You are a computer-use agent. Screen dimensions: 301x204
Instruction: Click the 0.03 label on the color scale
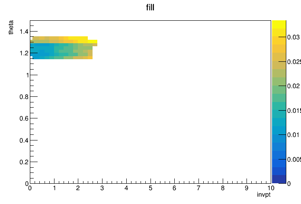[293, 38]
